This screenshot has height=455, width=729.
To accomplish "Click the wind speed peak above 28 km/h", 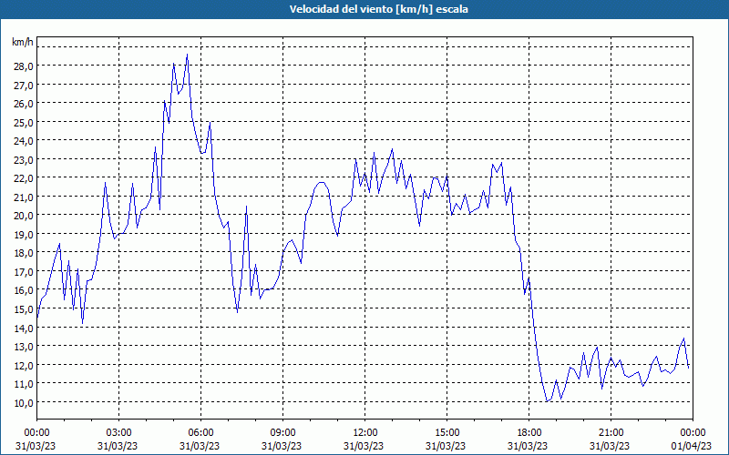I will [187, 55].
